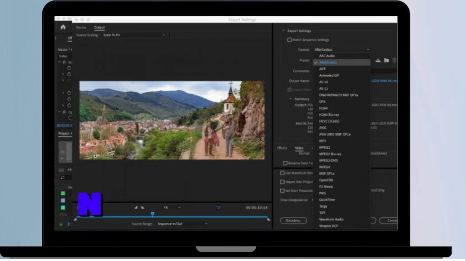Screen dimensions: 465x261
Task: Open the Fit zoom level dropdown
Action: point(172,208)
